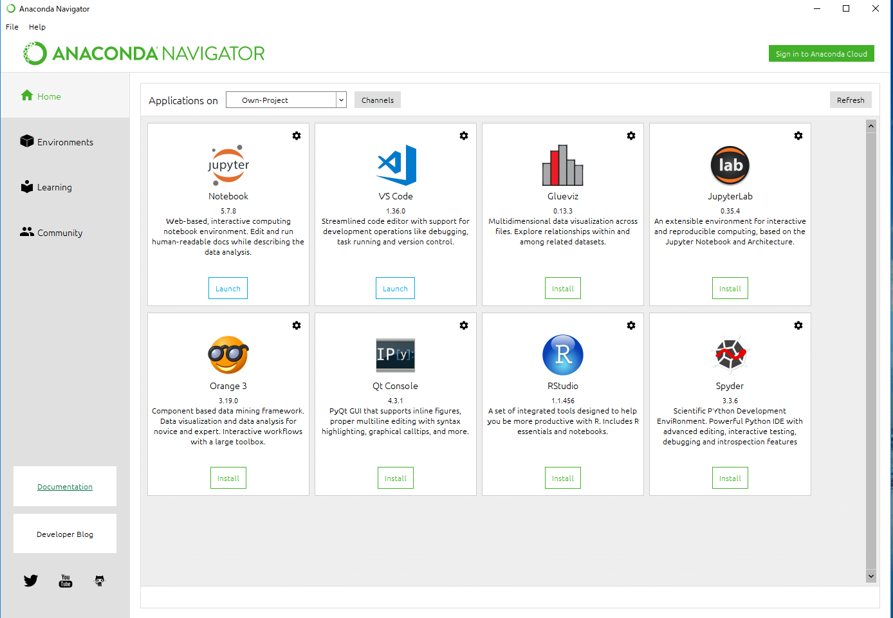Open settings gear on VS Code card
Screen dimensions: 893x618
(464, 136)
